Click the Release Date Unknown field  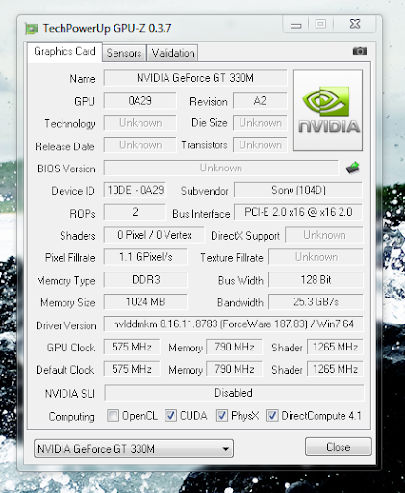pyautogui.click(x=139, y=145)
